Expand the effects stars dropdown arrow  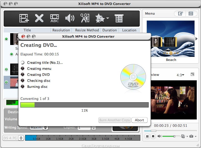pyautogui.click(x=108, y=18)
